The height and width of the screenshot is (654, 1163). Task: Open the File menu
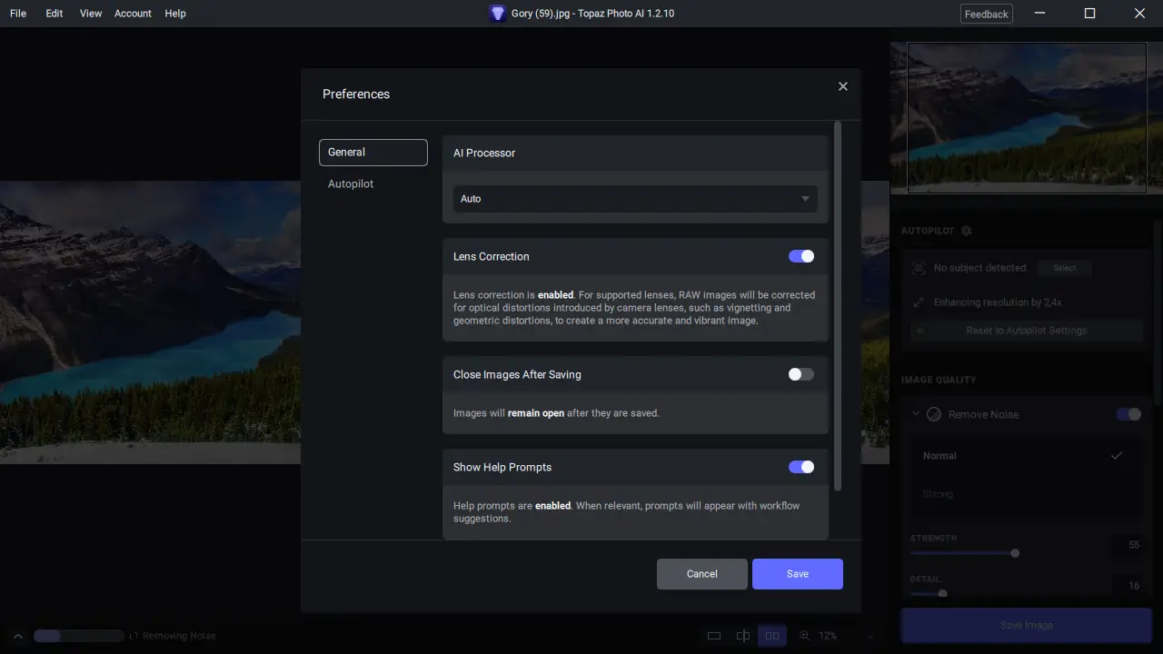pos(18,14)
